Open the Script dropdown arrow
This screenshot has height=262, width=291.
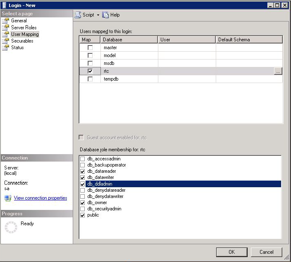coord(98,15)
